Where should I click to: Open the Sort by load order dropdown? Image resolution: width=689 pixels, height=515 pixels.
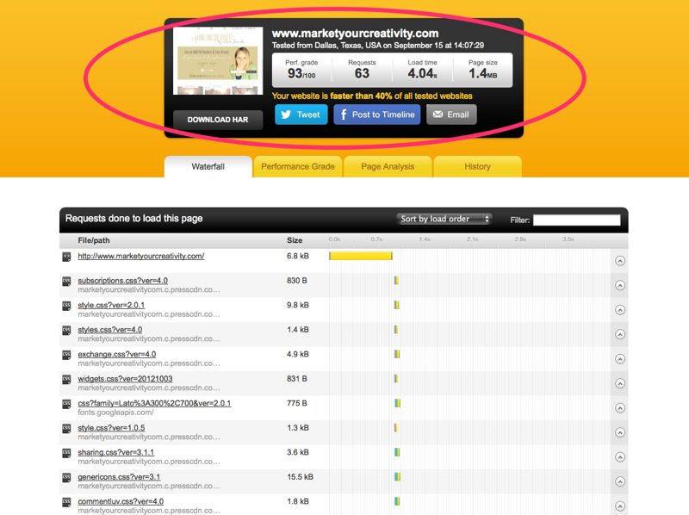point(444,219)
